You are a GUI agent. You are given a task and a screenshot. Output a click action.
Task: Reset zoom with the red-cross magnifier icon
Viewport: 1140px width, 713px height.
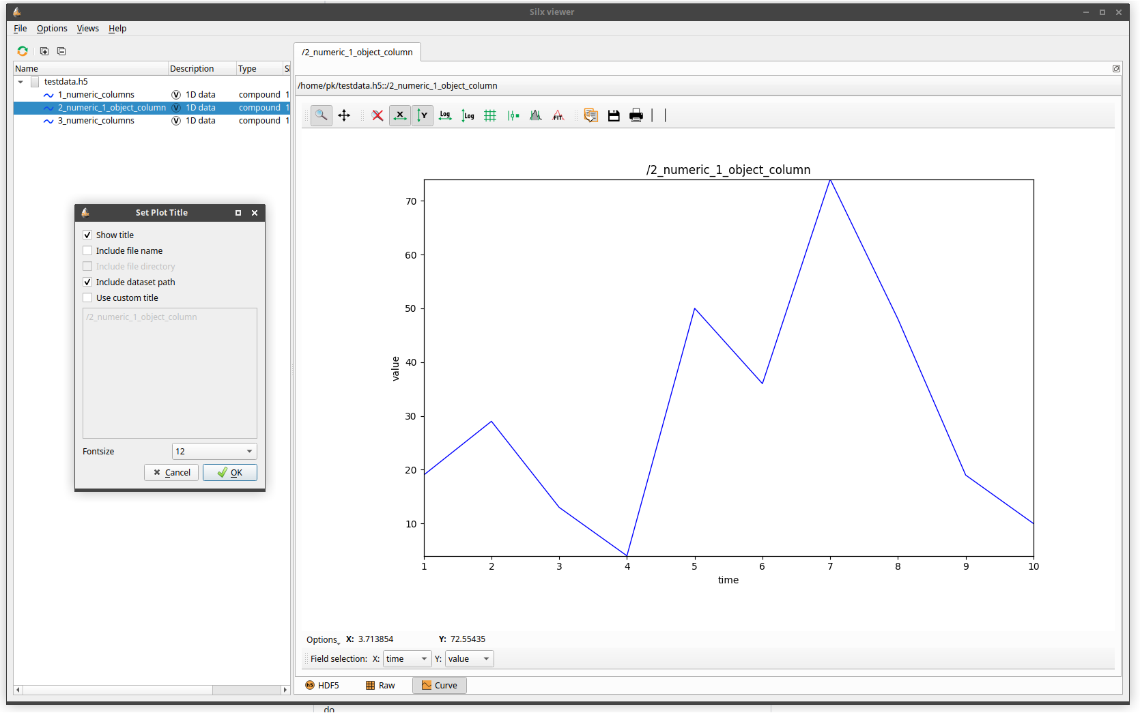(x=377, y=115)
